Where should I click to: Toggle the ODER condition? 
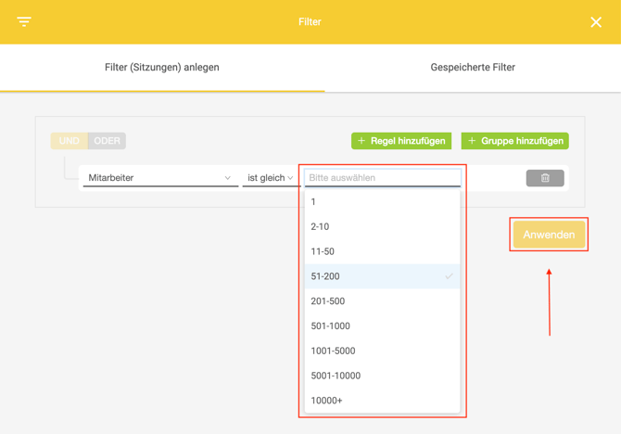click(x=107, y=141)
